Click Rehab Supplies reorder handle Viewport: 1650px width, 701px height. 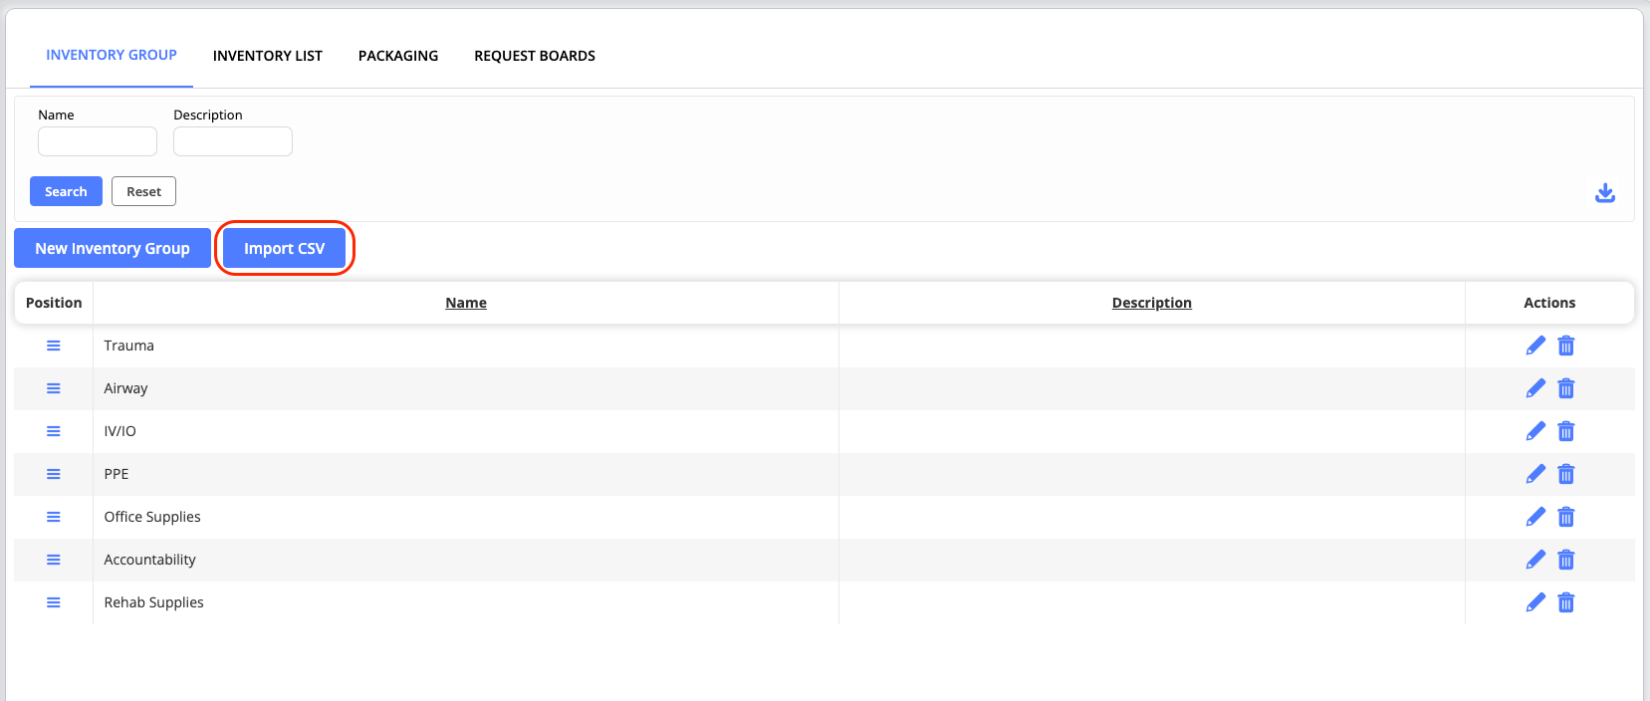coord(54,602)
